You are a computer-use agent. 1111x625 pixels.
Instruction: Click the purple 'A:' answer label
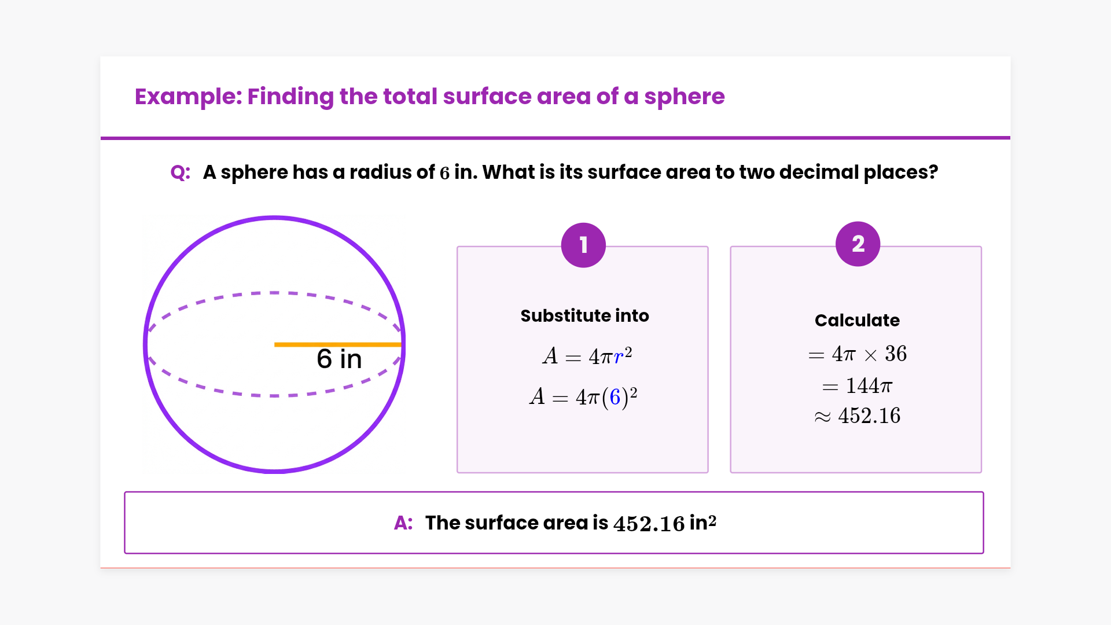(x=403, y=523)
